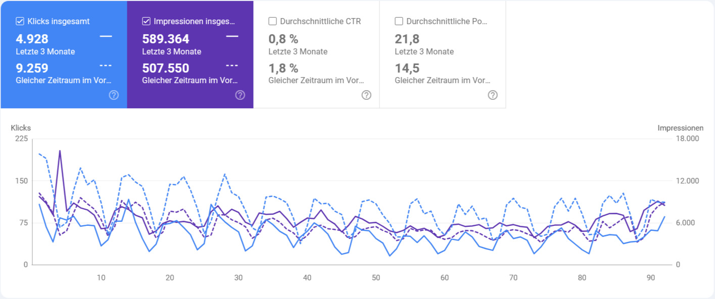Disable the Klicks insgesamt checkbox
This screenshot has height=299, width=715.
click(20, 21)
